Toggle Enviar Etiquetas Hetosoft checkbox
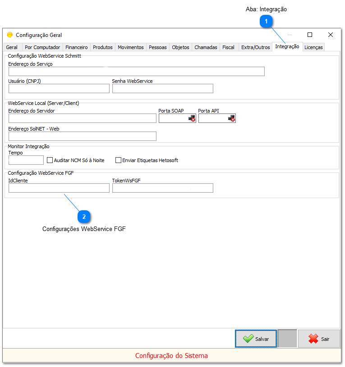Screen dimensions: 345x367 [118, 160]
